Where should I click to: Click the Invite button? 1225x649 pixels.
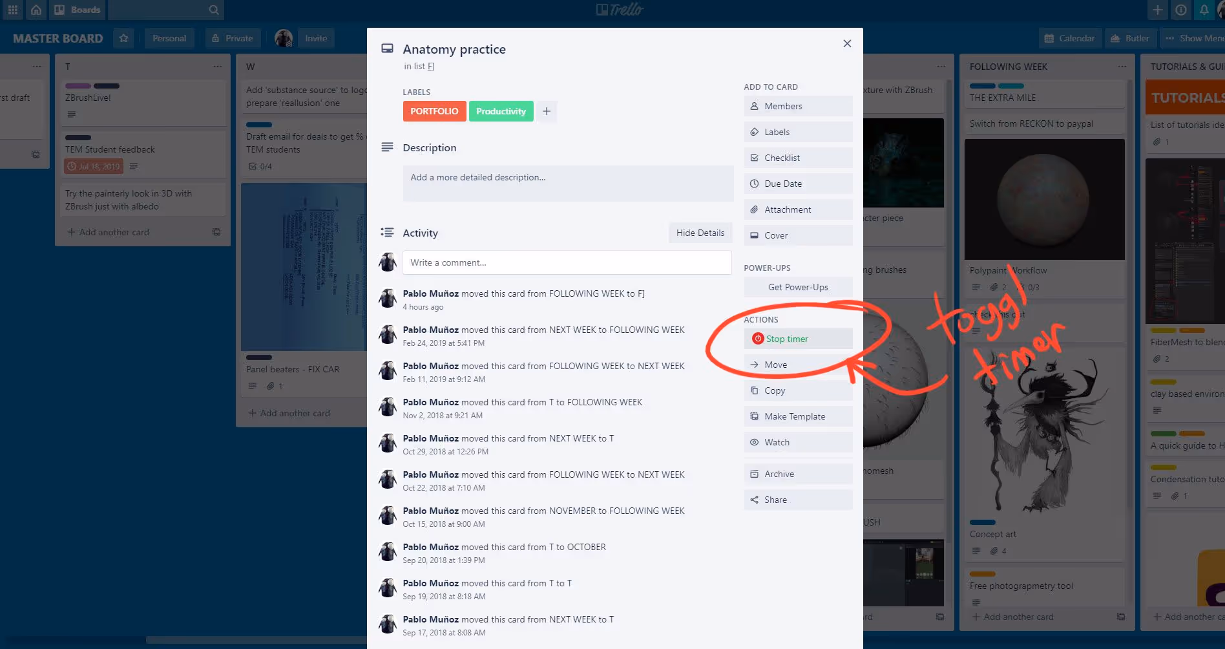(316, 38)
